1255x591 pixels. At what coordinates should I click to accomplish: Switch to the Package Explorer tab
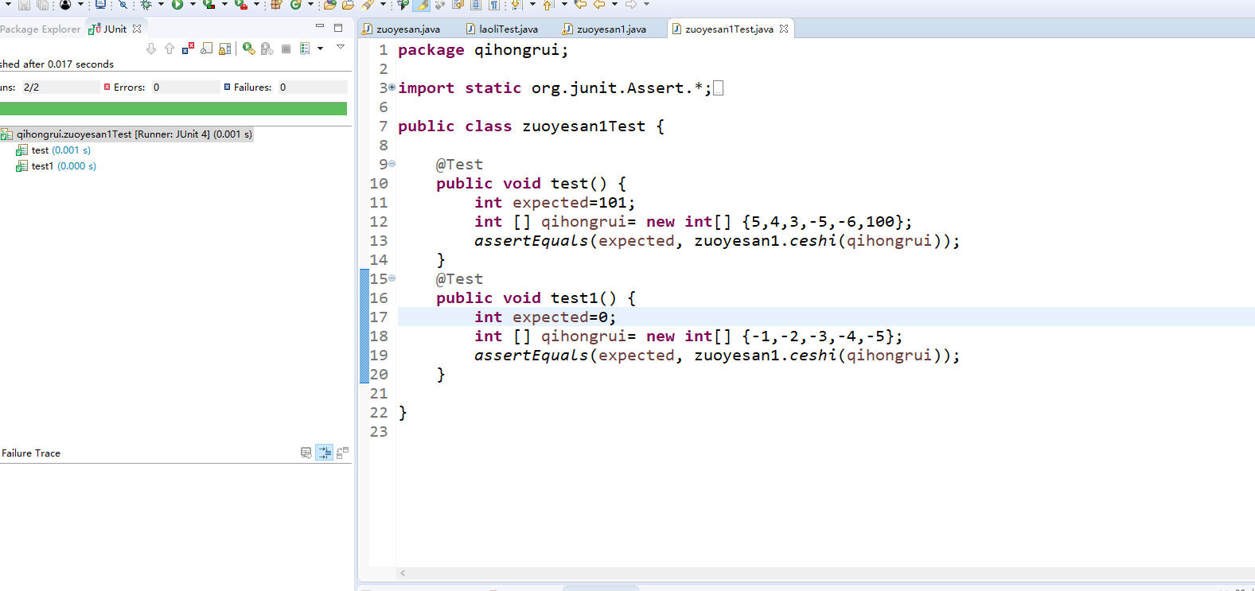(40, 29)
